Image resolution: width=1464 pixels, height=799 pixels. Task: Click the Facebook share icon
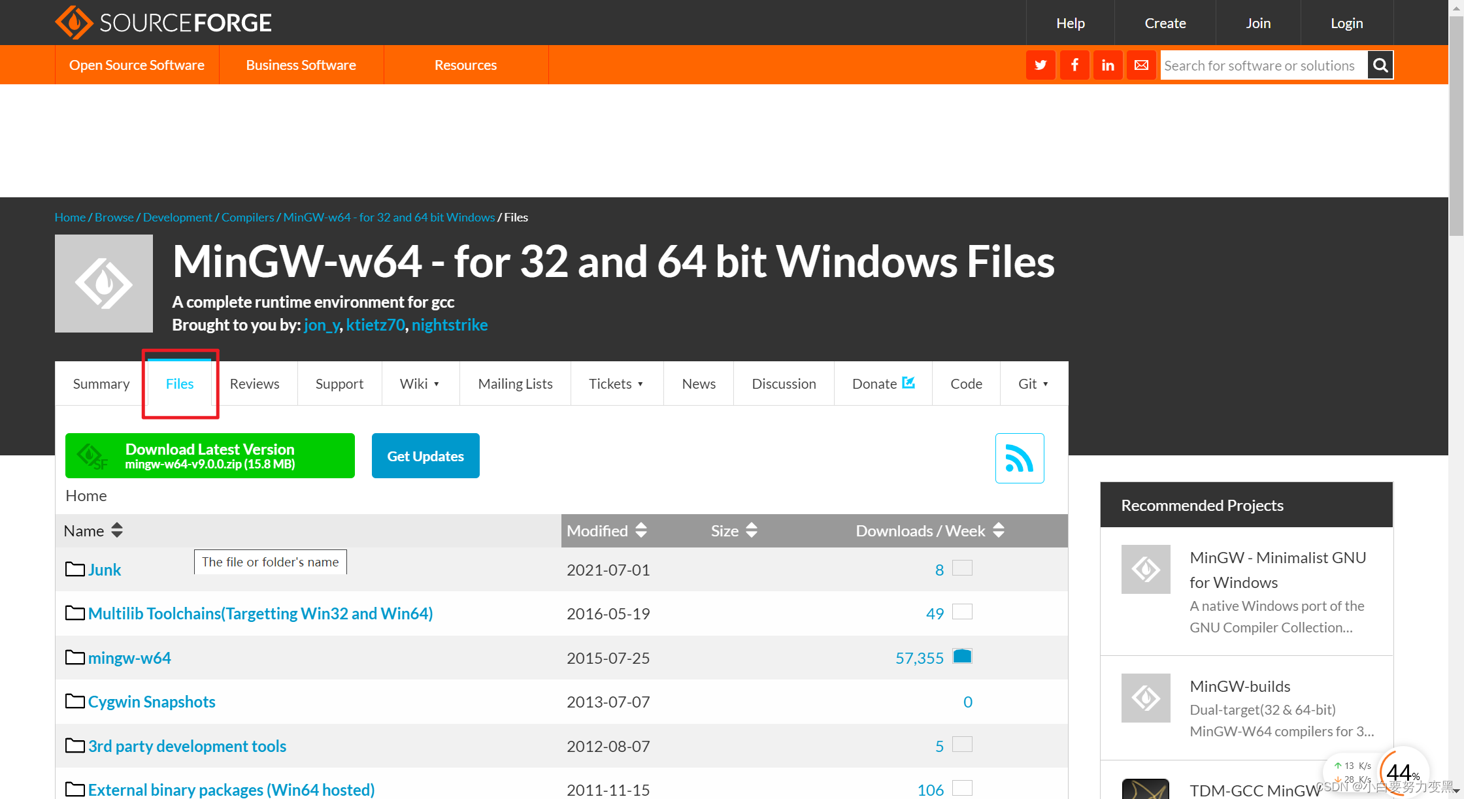(1074, 65)
